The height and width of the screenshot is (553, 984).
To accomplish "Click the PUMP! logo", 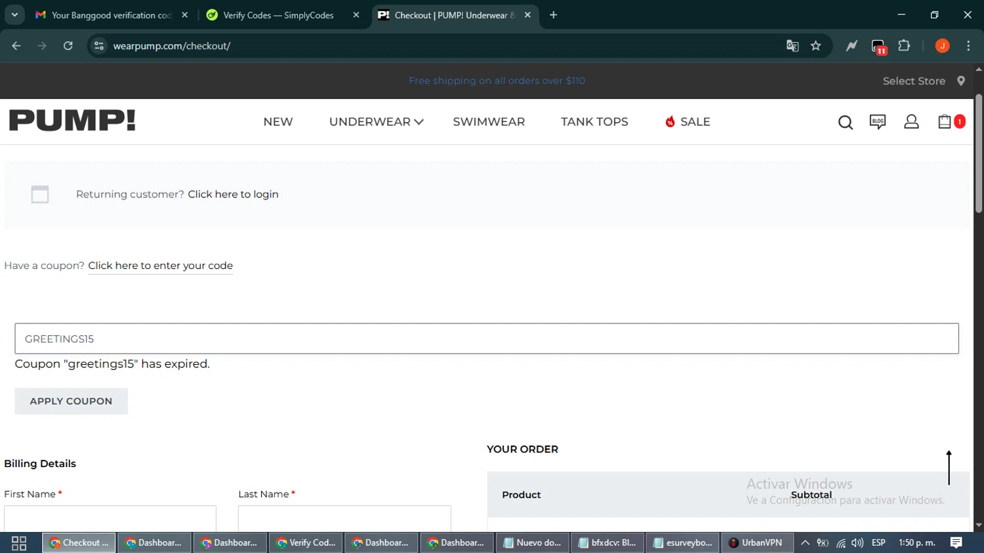I will (x=72, y=121).
